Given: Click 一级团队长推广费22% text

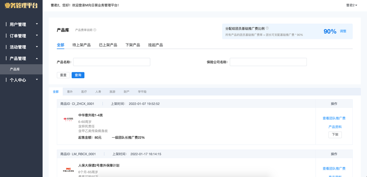Looking at the screenshot, I should tap(128, 138).
